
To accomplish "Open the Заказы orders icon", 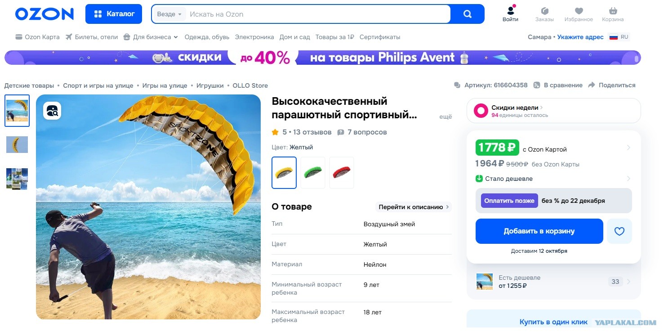I will pyautogui.click(x=544, y=11).
